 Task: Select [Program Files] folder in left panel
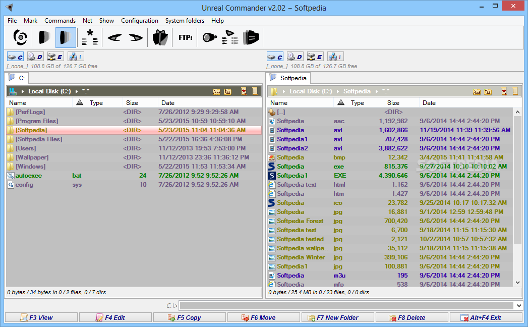(x=134, y=121)
